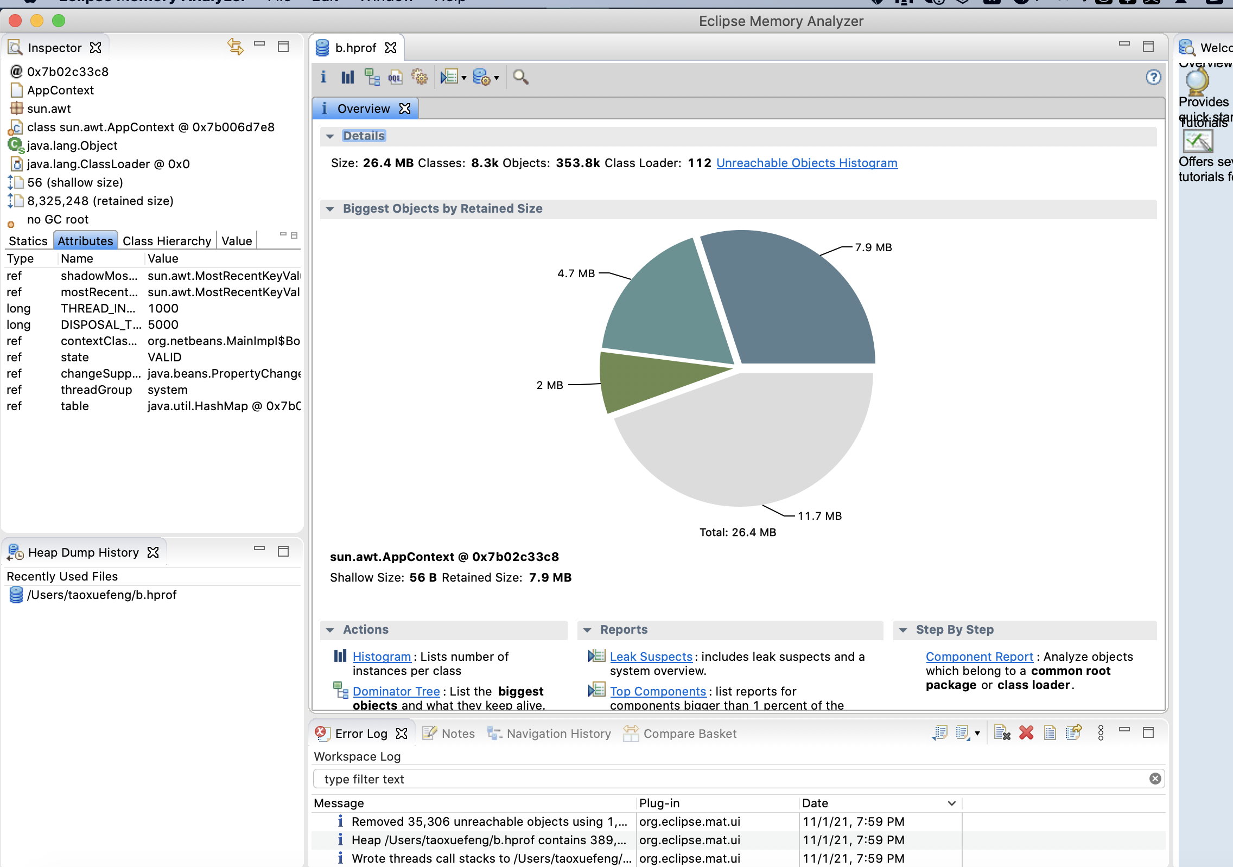The height and width of the screenshot is (867, 1233).
Task: Open the Navigation History tab
Action: [549, 734]
